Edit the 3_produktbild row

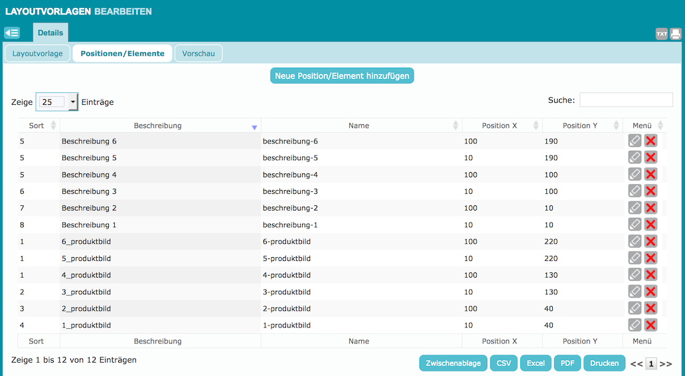click(x=635, y=292)
